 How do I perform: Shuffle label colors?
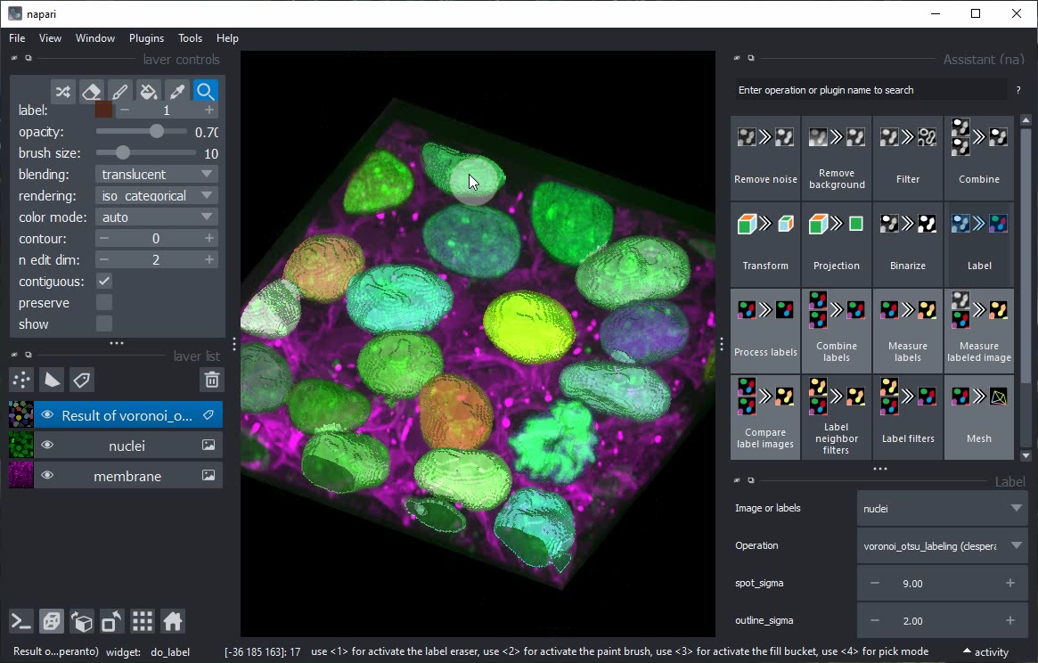tap(62, 92)
